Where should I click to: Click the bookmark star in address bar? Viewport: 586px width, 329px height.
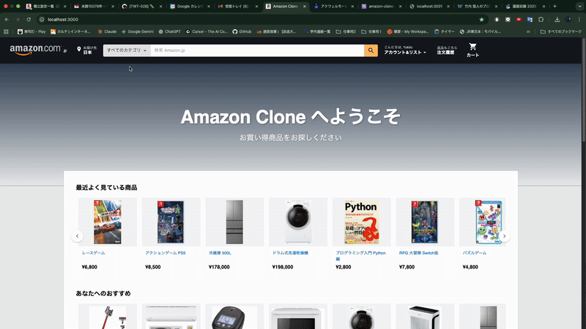tap(481, 20)
